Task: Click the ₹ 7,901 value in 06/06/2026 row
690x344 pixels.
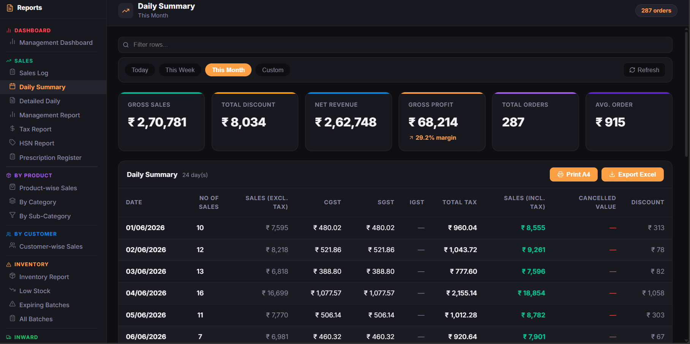Action: point(534,337)
